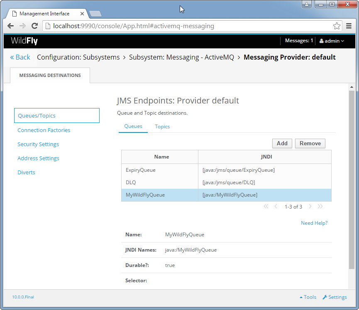The height and width of the screenshot is (310, 359).
Task: Go to previous table page
Action: click(x=276, y=207)
